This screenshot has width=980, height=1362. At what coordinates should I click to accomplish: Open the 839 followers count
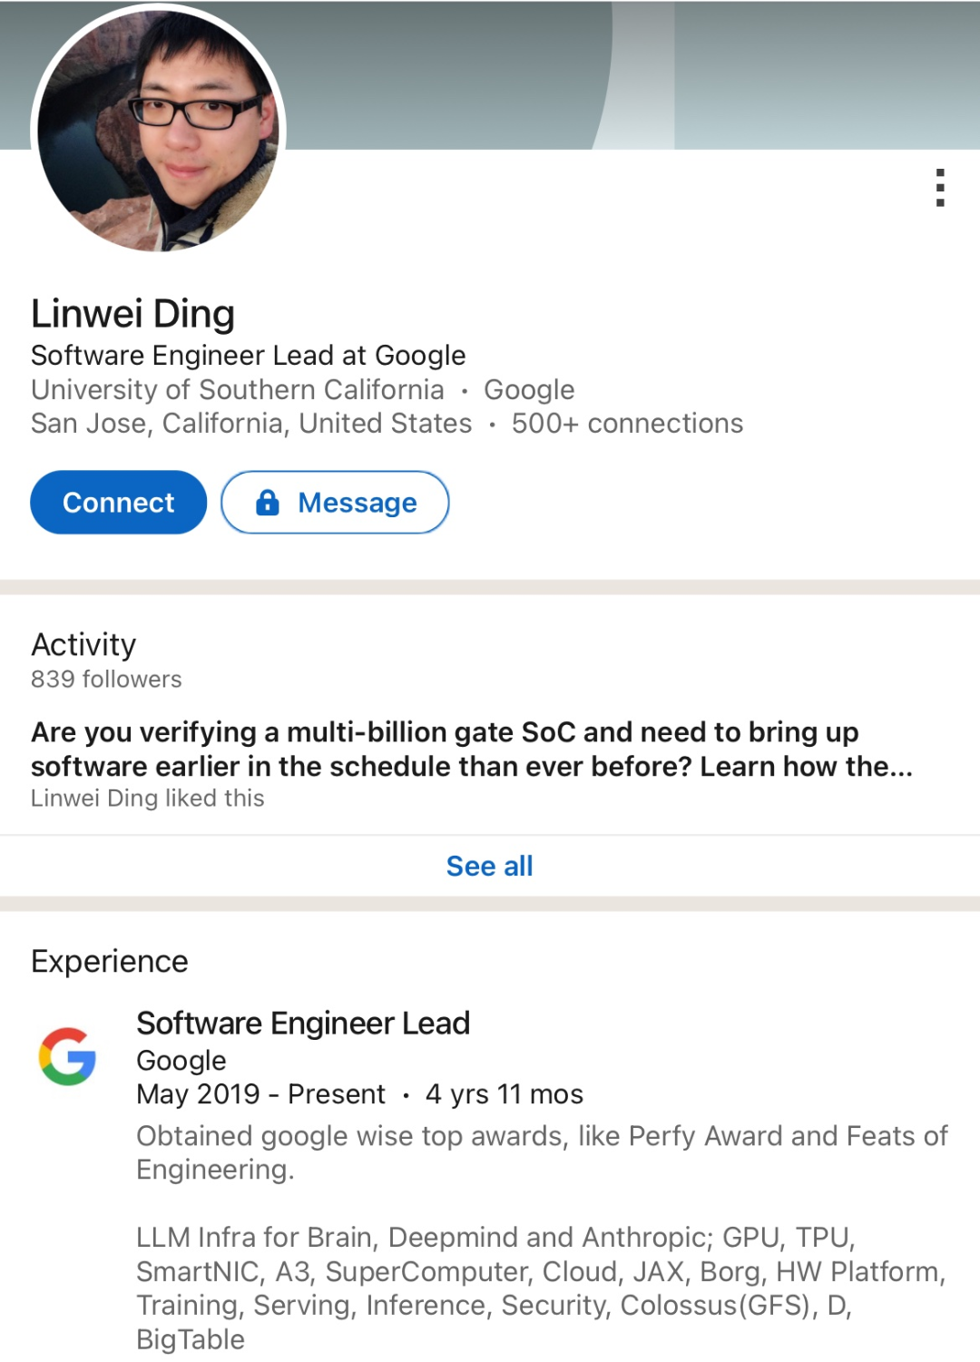(x=106, y=679)
